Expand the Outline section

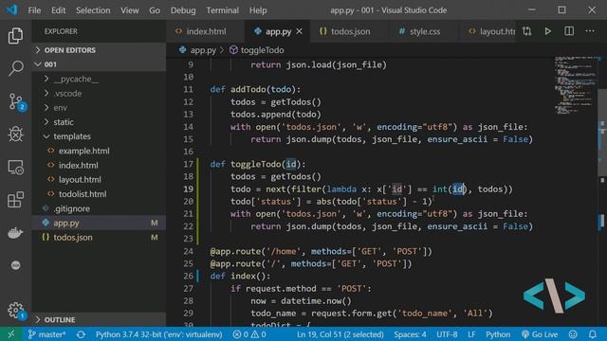[x=99, y=320]
